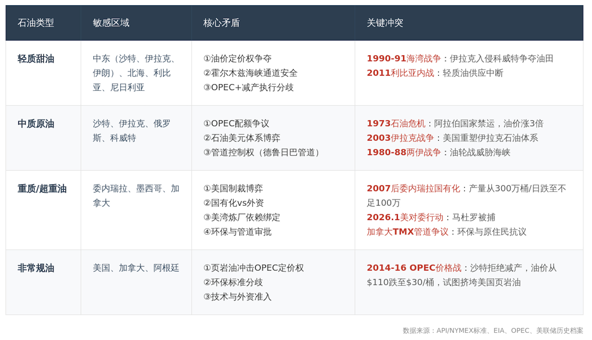
Task: Click the red 2011利比亚内战 text
Action: coord(400,73)
